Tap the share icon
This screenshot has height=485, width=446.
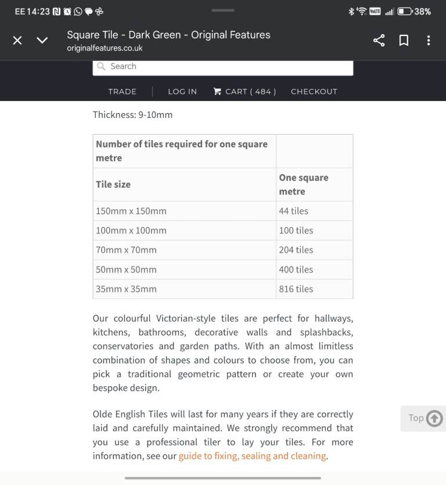pyautogui.click(x=379, y=40)
